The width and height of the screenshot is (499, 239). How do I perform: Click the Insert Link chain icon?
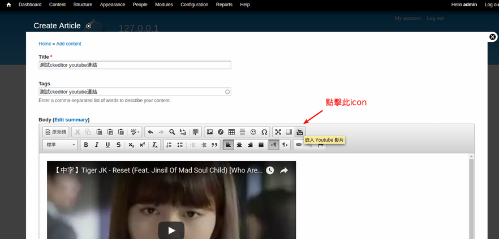click(299, 145)
